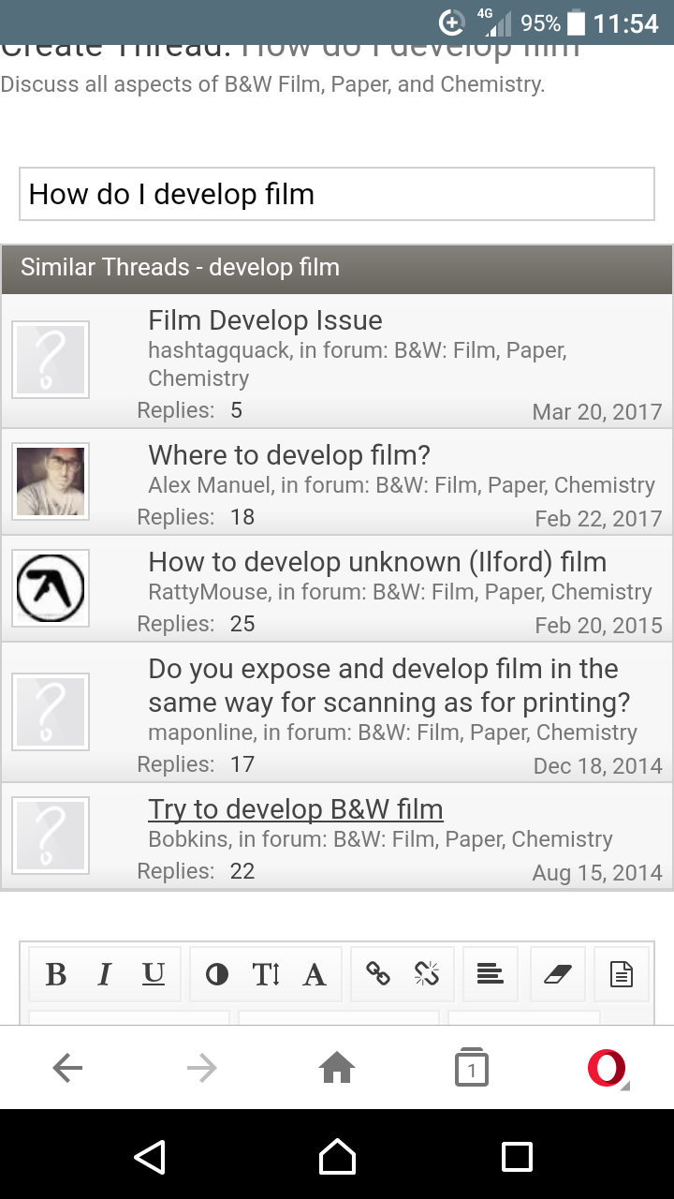Toggle underline text formatting

tap(154, 975)
